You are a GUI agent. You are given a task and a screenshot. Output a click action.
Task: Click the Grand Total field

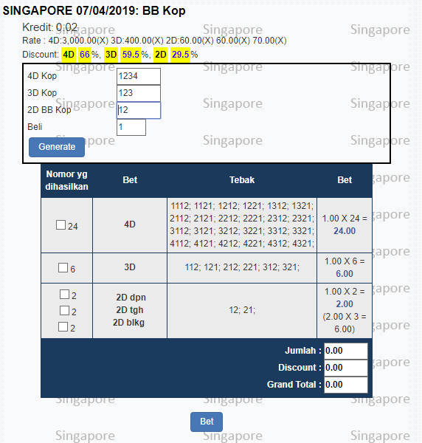coord(346,385)
